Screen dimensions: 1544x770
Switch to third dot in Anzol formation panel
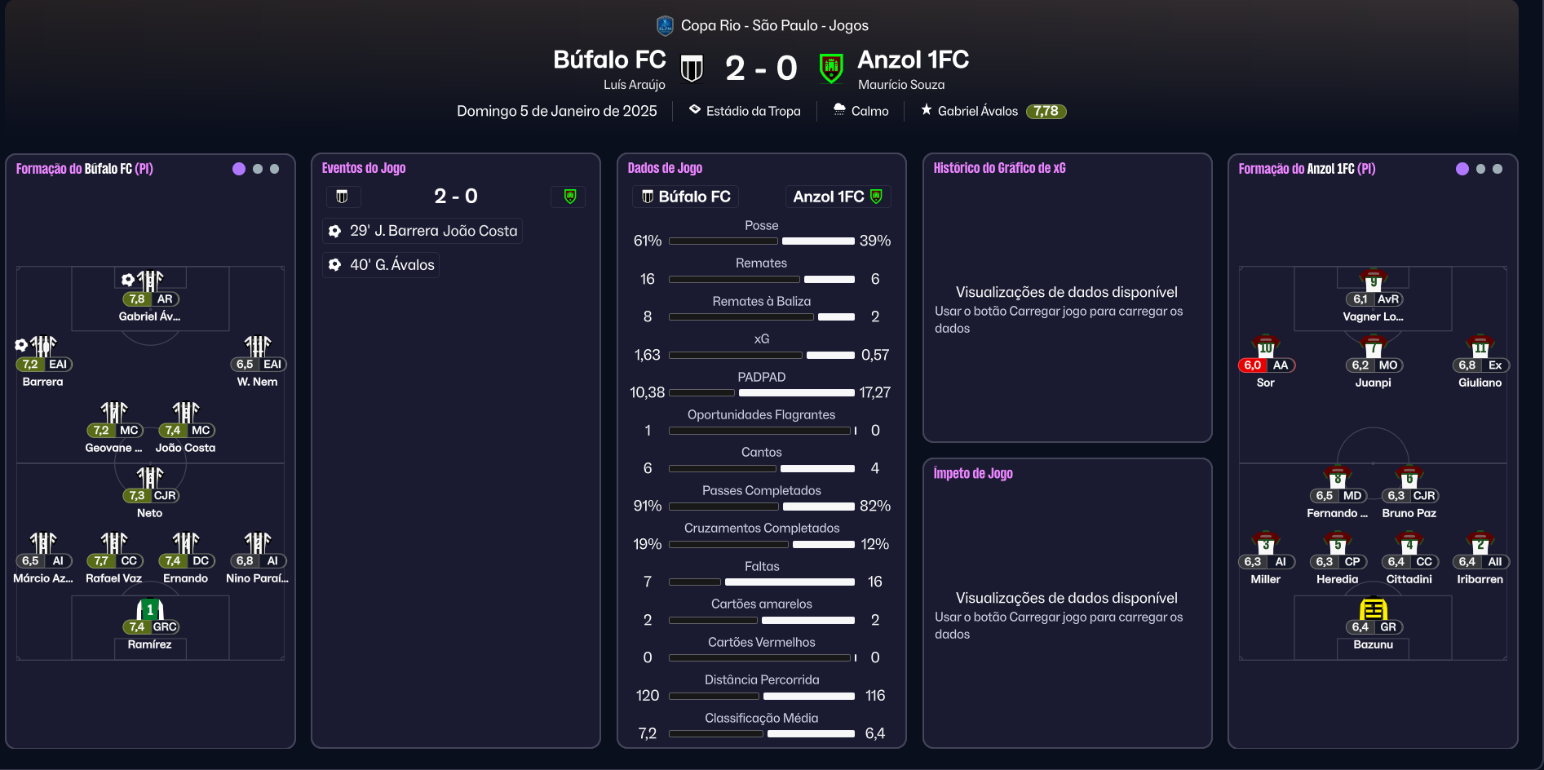(1498, 169)
